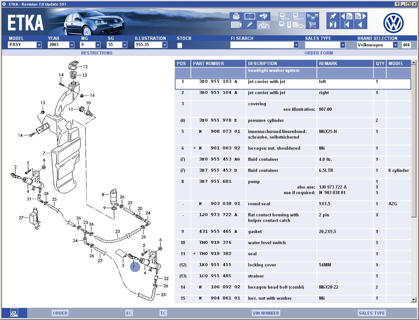Screen dimensions: 419x320
Task: Click the pushpin icon
Action: click(x=333, y=16)
